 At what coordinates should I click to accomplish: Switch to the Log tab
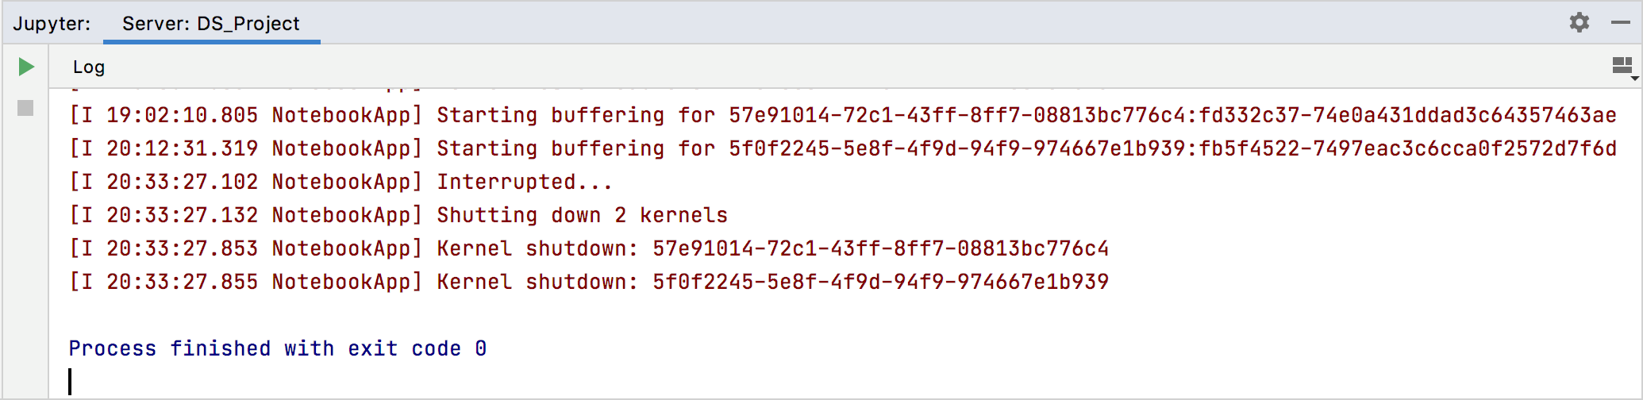89,67
